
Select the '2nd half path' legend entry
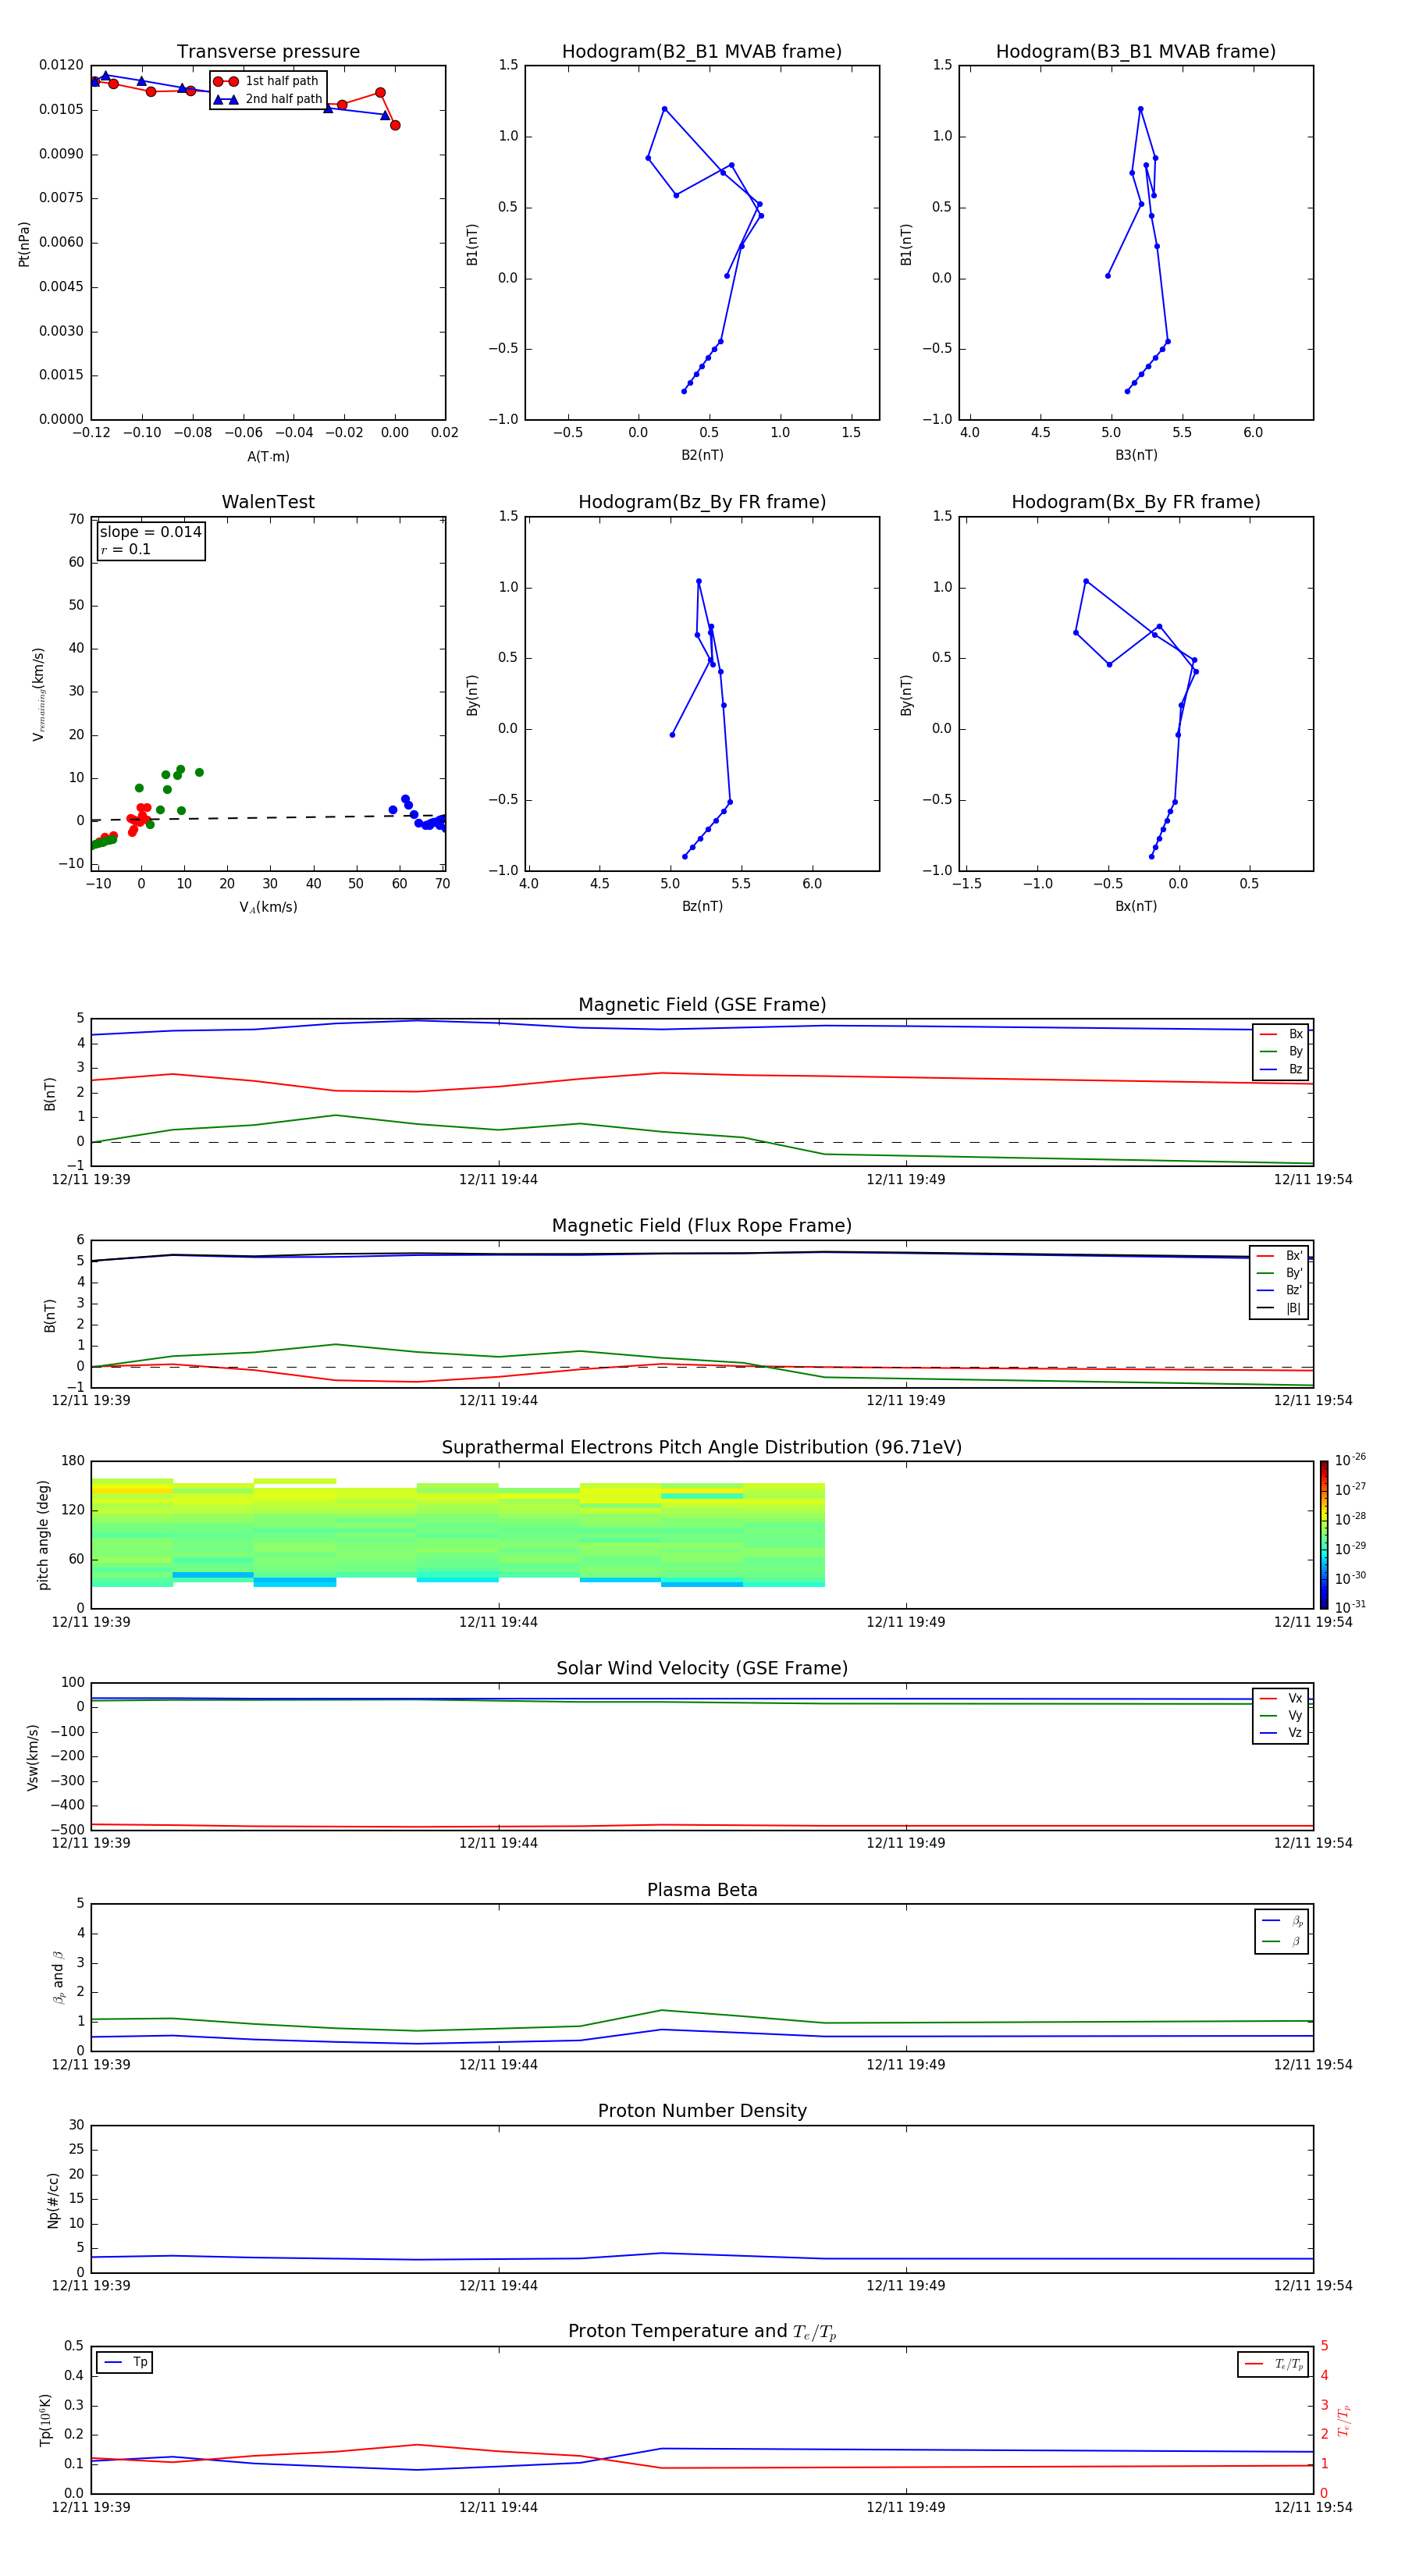point(267,99)
